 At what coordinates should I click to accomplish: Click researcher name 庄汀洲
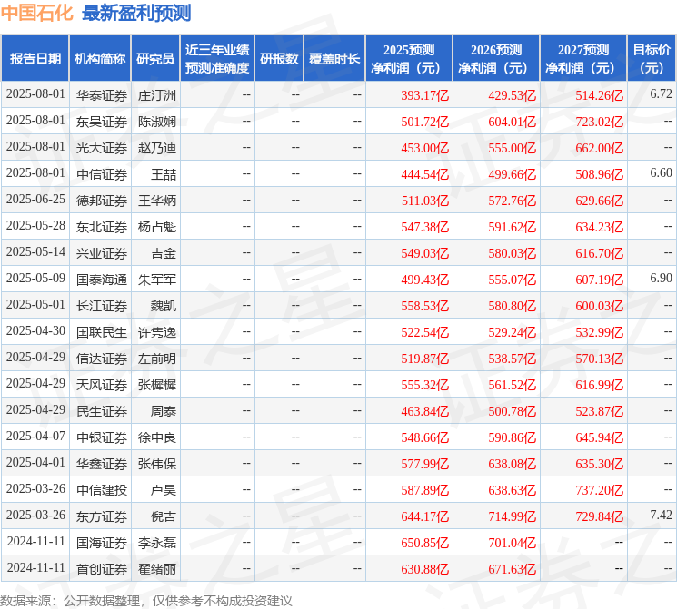(156, 95)
